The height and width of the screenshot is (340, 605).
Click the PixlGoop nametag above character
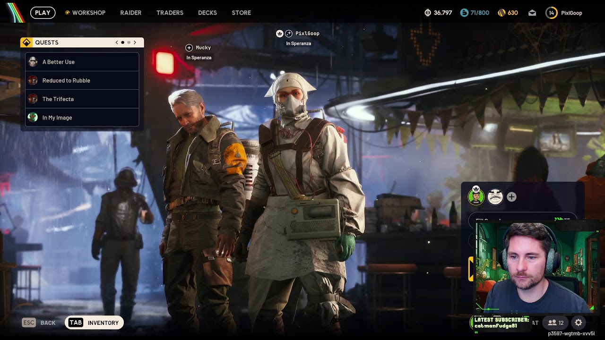(x=307, y=34)
